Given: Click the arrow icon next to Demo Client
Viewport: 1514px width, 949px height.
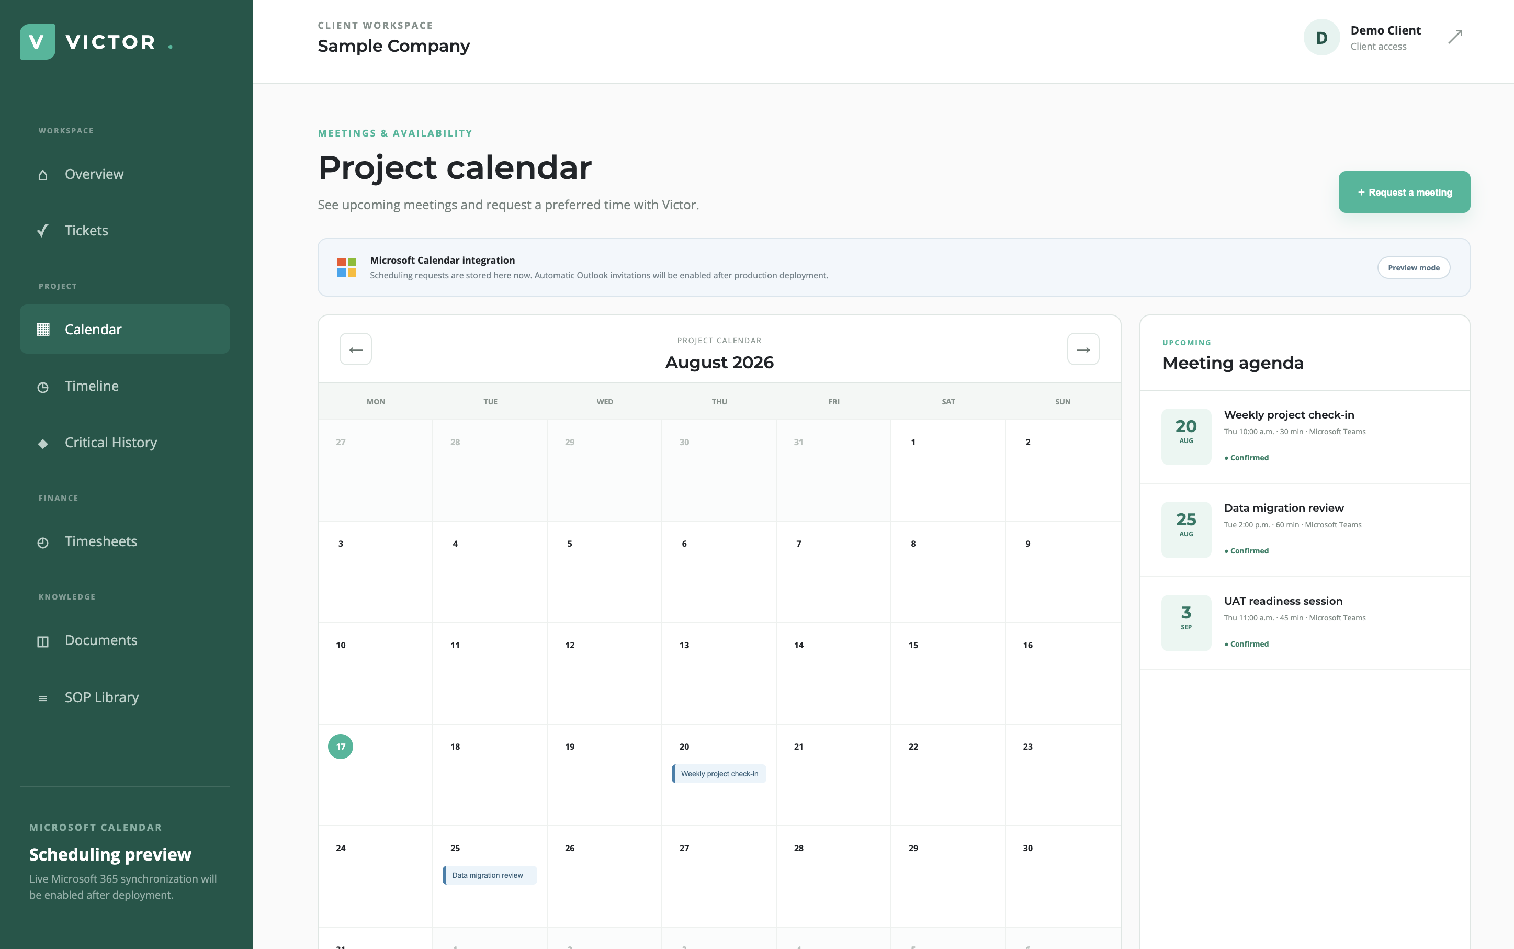Looking at the screenshot, I should (x=1455, y=37).
